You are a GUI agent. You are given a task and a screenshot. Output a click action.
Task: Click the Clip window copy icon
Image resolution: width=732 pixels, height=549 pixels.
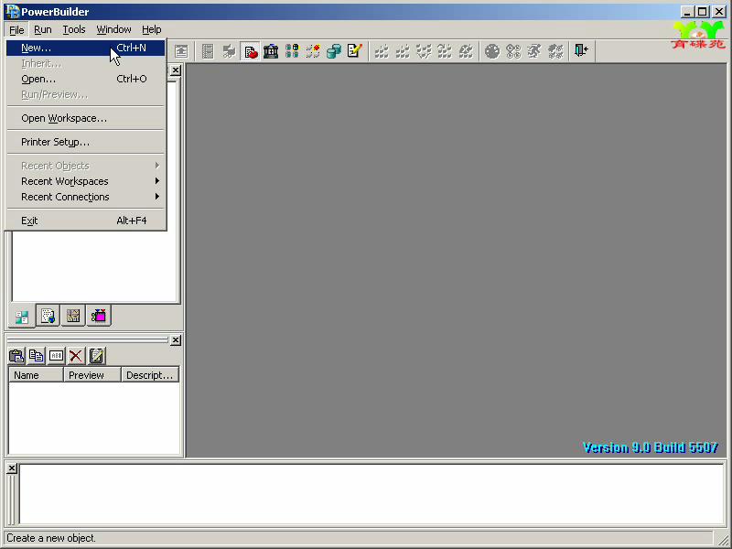(37, 356)
